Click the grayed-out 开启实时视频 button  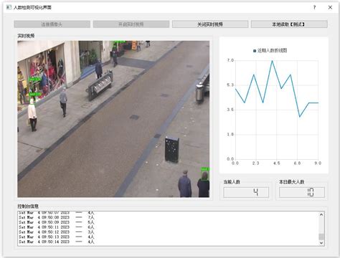coord(131,24)
